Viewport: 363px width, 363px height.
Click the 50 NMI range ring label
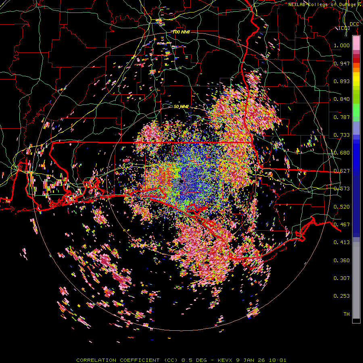coord(181,106)
